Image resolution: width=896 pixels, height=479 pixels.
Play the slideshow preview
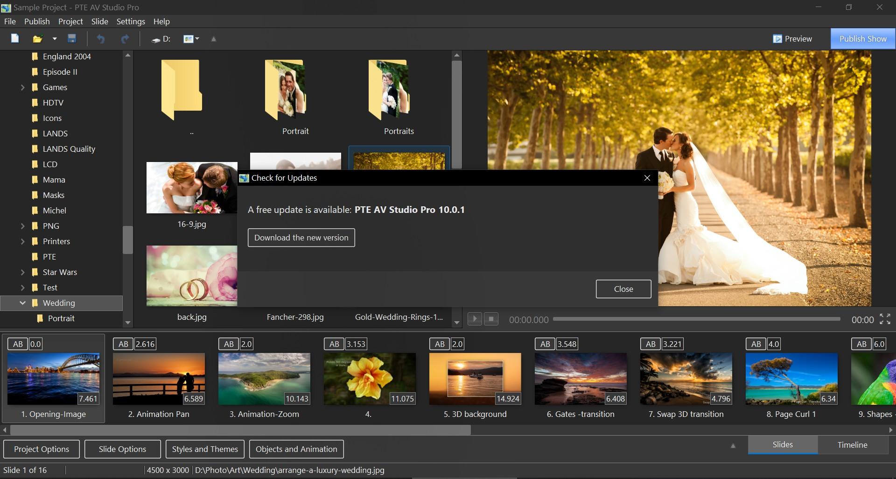475,319
